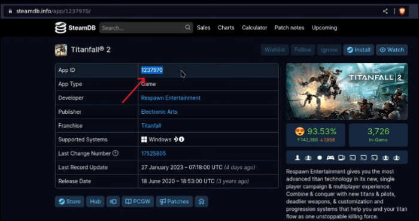Screen dimensions: 419x221
Task: Open the Patches button
Action: (174, 201)
